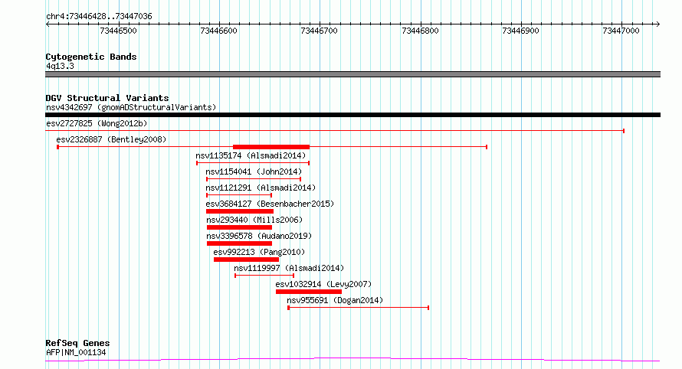682x369 pixels.
Task: Click ruler position 73446700
Action: [x=320, y=31]
